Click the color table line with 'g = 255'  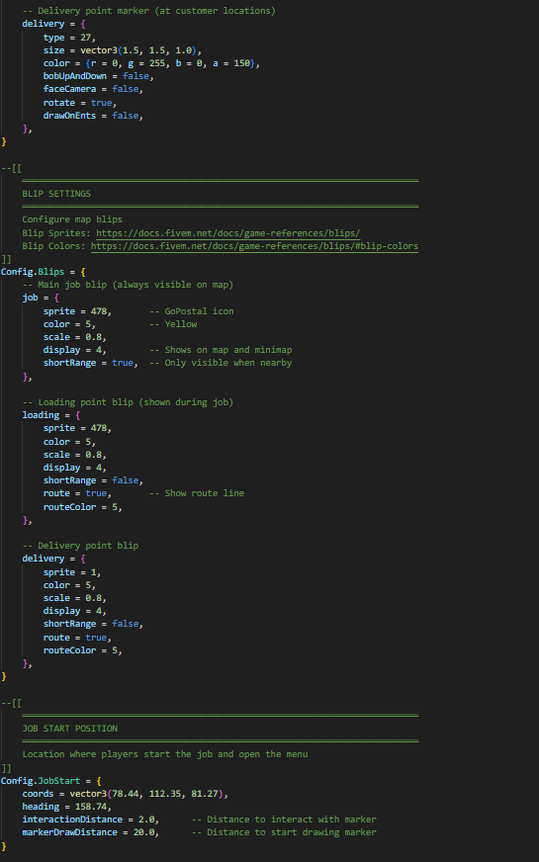click(151, 63)
